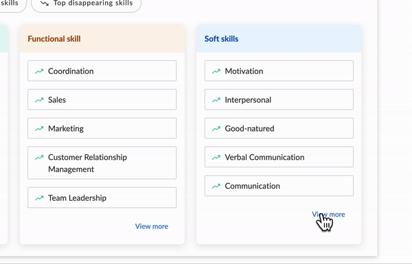
Task: Open the Coordination skill item
Action: pos(102,71)
